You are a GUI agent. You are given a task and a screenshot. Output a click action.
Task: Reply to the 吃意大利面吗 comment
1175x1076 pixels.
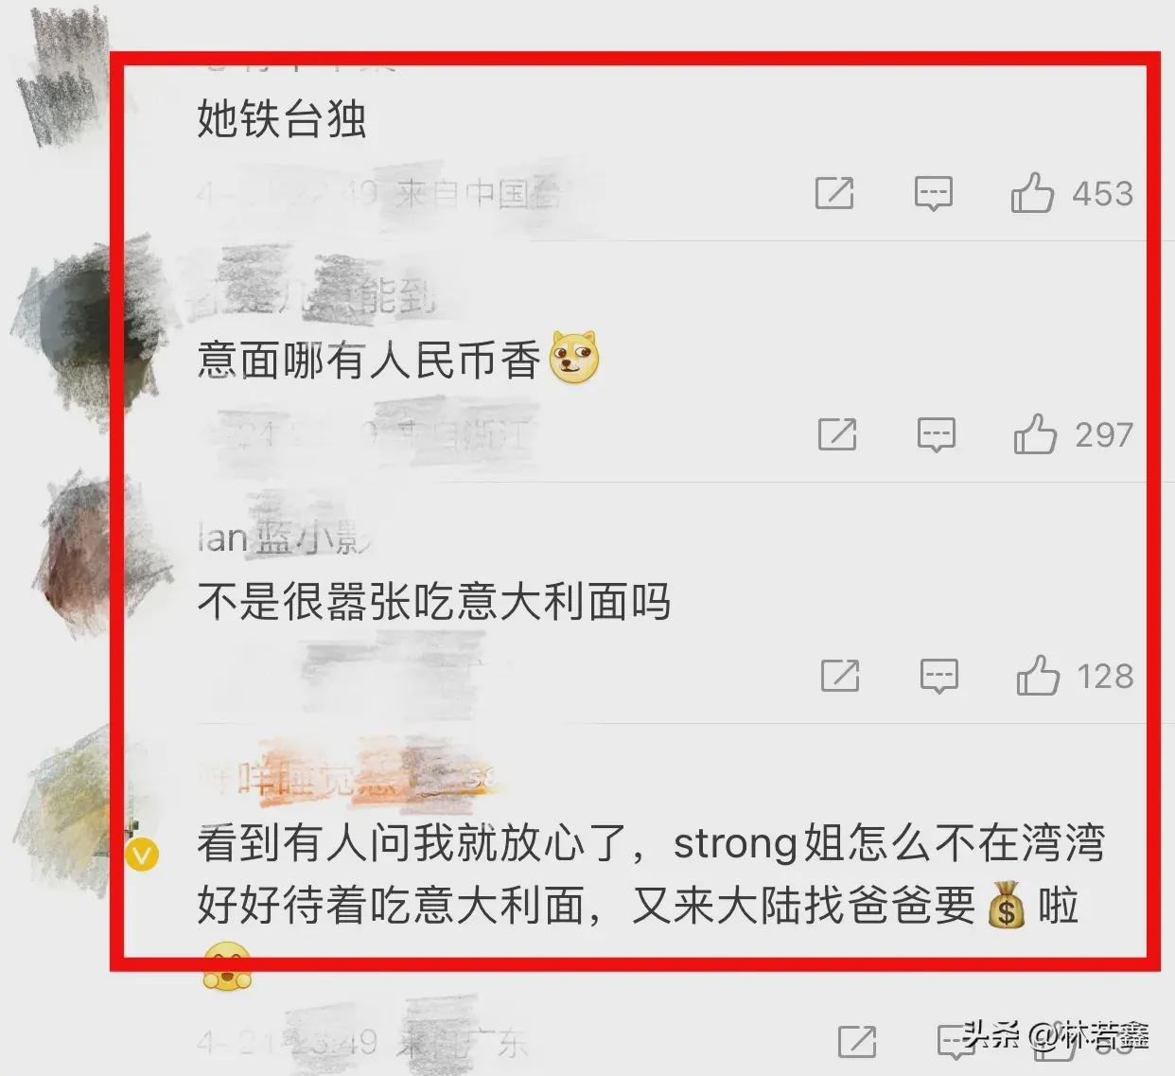938,677
